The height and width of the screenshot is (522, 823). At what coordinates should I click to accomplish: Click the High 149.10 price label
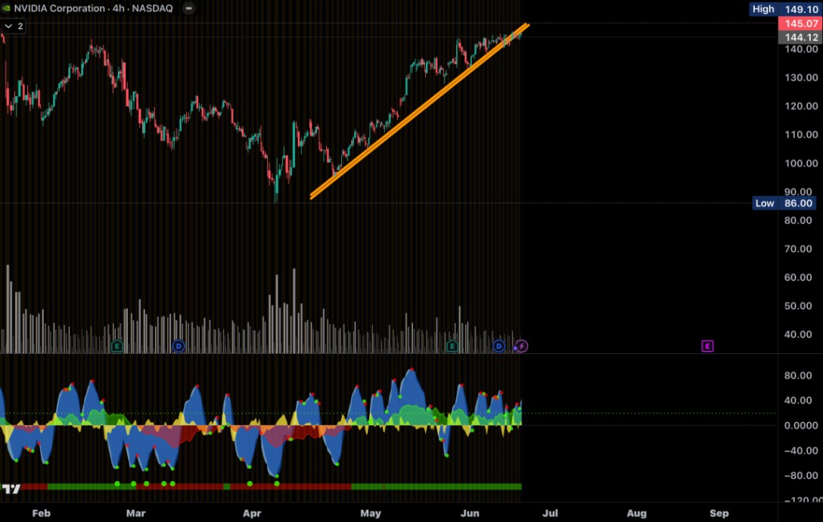click(785, 9)
